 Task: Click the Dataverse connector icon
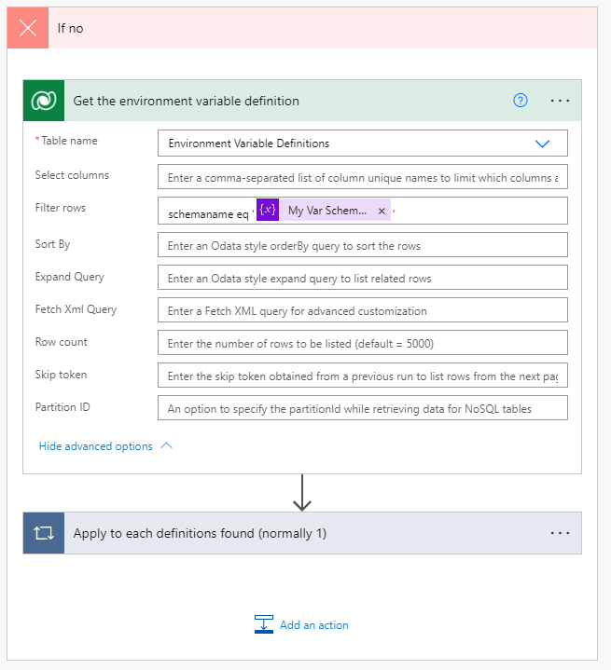click(44, 101)
